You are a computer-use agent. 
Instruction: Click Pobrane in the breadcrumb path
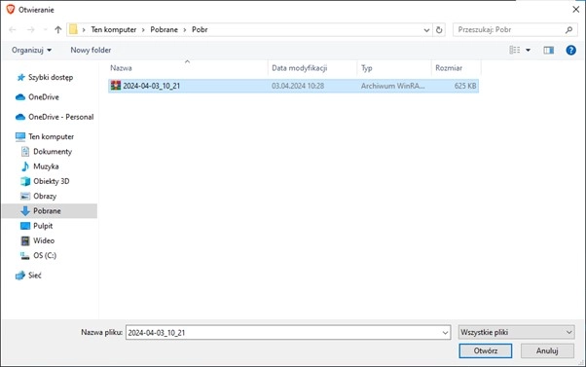(165, 29)
